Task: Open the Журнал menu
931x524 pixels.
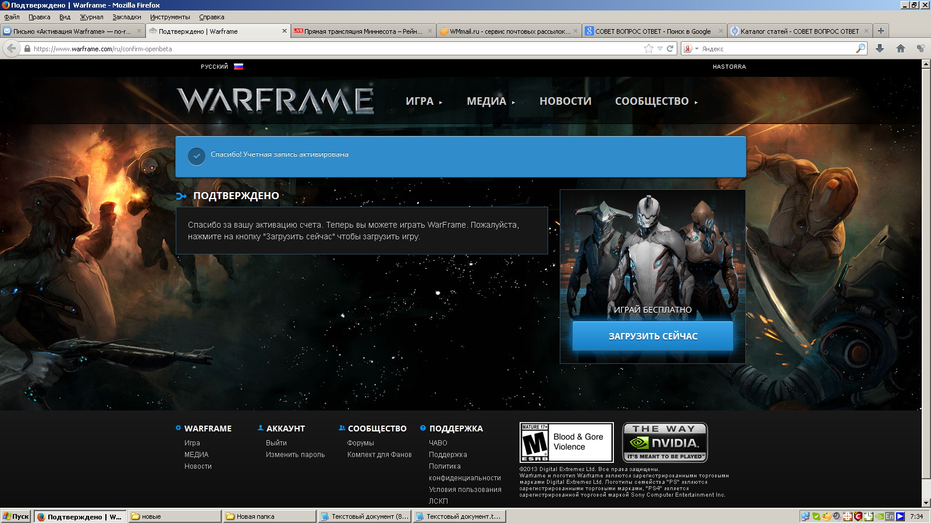Action: [91, 17]
